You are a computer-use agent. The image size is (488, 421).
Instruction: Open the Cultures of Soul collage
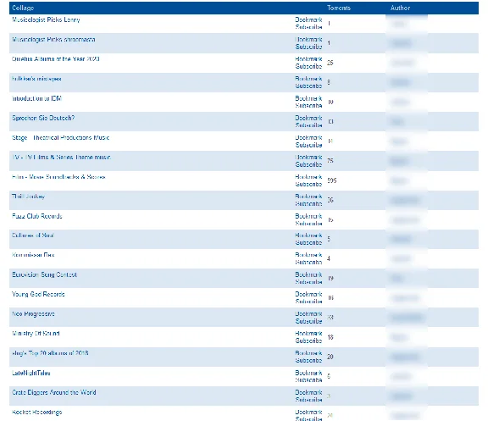[x=33, y=235]
